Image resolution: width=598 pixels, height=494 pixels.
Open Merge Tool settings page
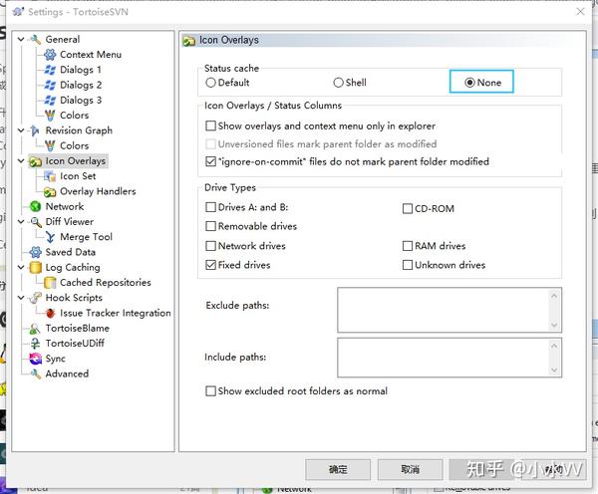click(x=86, y=237)
